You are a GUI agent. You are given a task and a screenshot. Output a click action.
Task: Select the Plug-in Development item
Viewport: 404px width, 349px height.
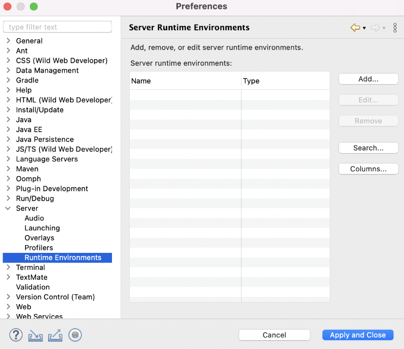pos(52,189)
